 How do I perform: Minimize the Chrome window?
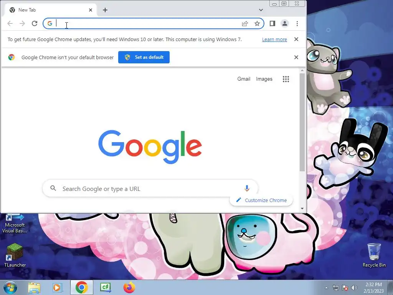click(274, 4)
